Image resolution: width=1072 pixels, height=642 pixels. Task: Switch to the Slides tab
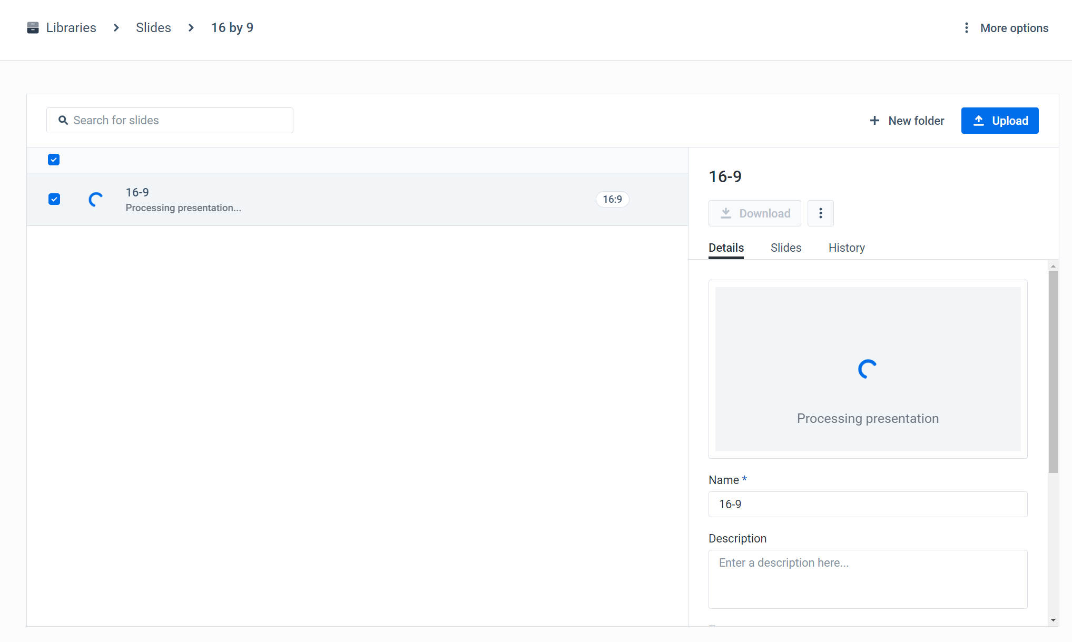(x=785, y=248)
